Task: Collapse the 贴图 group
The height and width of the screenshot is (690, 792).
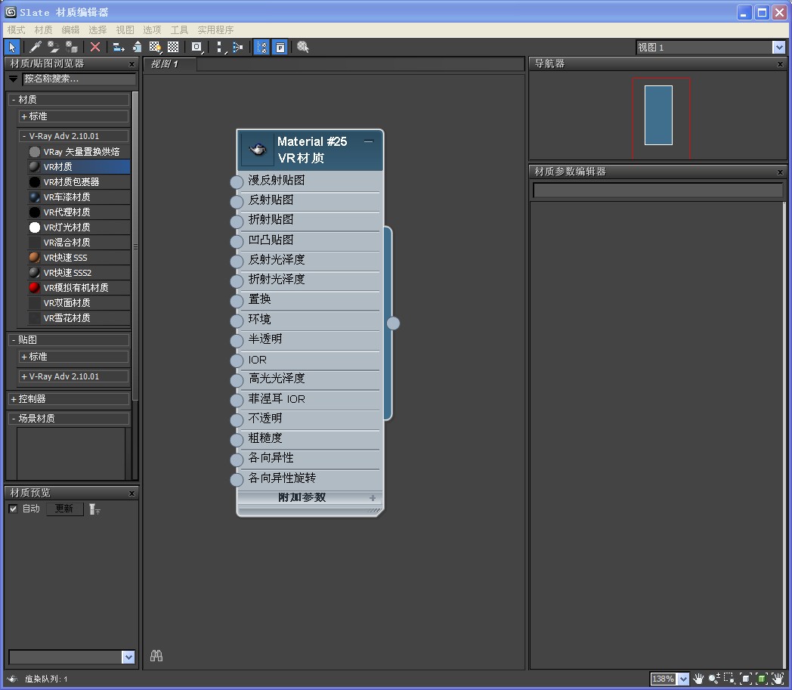Action: 14,340
